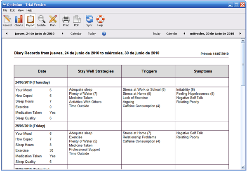This screenshot has width=247, height=171.
Task: Set start date to Today
Action: 92,33
